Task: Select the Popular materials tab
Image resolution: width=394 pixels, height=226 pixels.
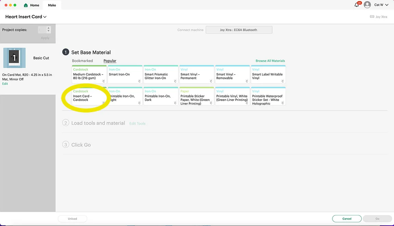Action: pos(110,61)
